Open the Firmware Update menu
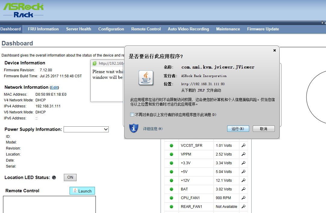This screenshot has width=326, height=213. 263,29
